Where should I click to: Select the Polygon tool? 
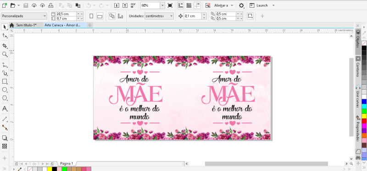click(x=5, y=98)
